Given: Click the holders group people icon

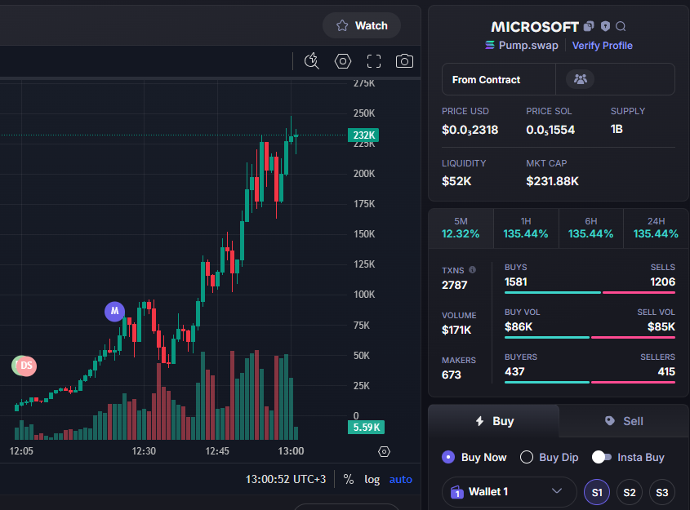Looking at the screenshot, I should pos(581,79).
